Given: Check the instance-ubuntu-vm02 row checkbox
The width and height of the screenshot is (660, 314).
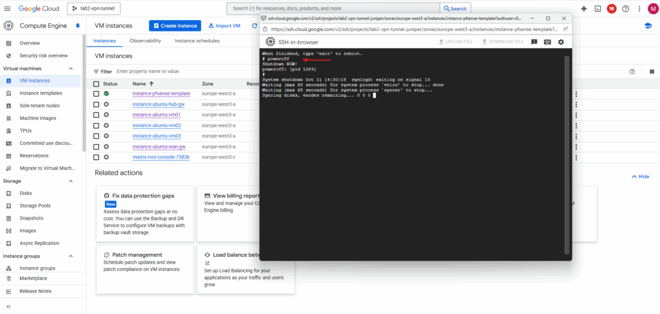Looking at the screenshot, I should coord(96,125).
